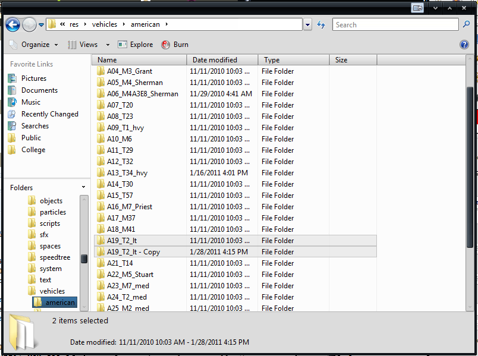Click the Views button
The height and width of the screenshot is (356, 478).
click(x=83, y=45)
